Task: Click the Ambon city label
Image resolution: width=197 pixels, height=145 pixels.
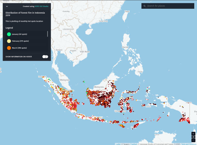Action: click(x=149, y=106)
